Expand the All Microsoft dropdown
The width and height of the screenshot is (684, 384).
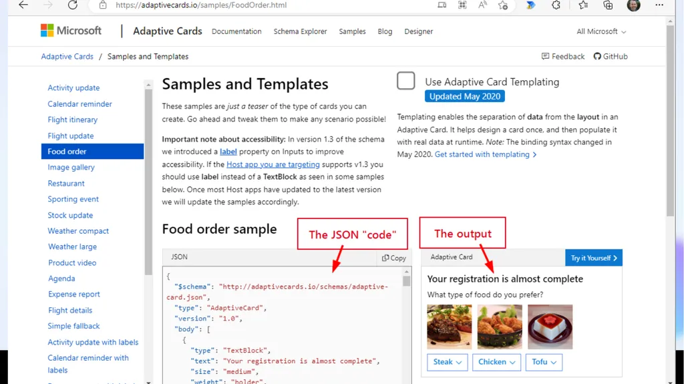(x=601, y=31)
